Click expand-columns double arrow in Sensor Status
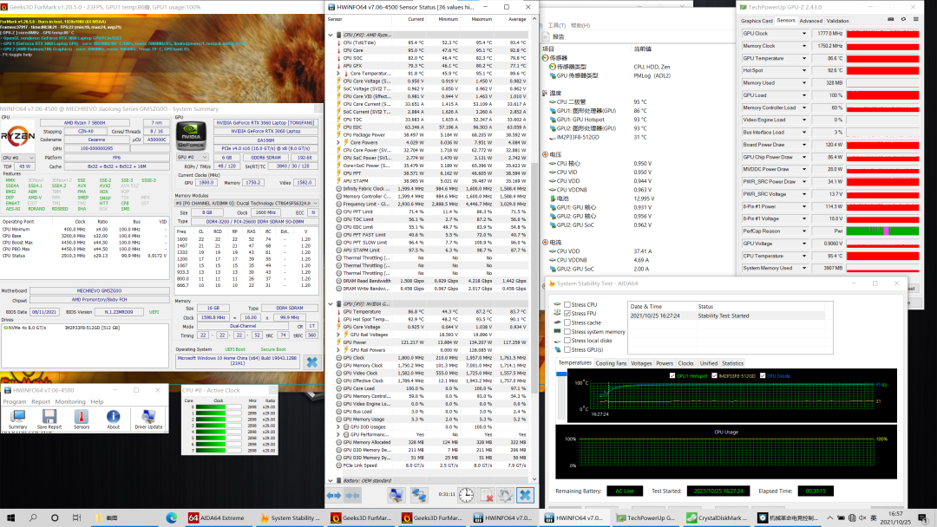Viewport: 937px width, 527px height. (333, 496)
